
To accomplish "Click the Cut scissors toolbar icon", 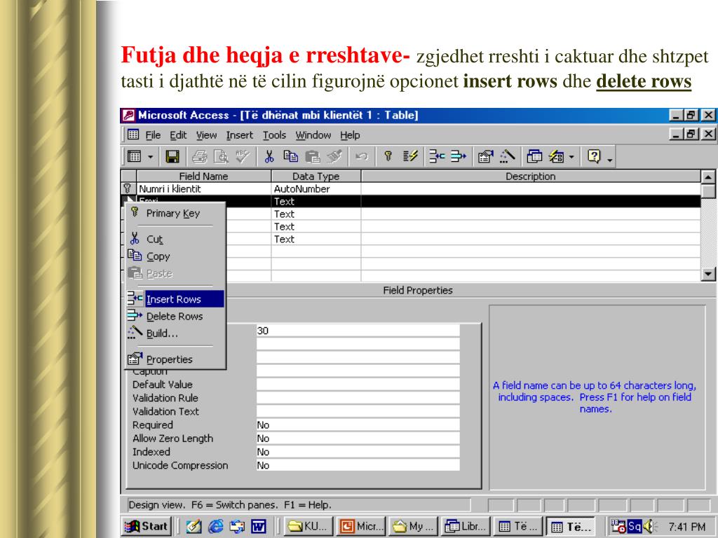I will pos(269,157).
